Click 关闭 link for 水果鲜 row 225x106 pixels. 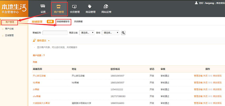point(205,89)
